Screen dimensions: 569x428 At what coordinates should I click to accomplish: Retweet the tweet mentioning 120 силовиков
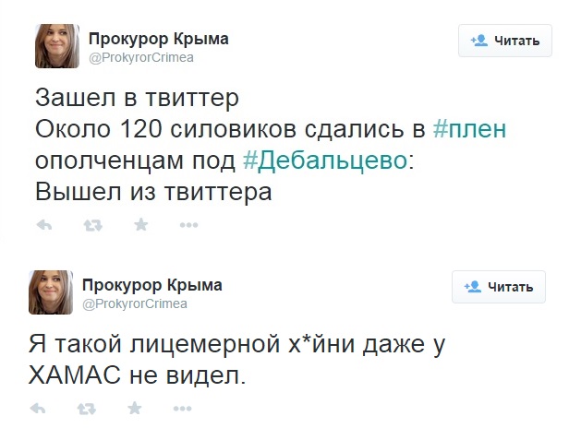tap(92, 224)
